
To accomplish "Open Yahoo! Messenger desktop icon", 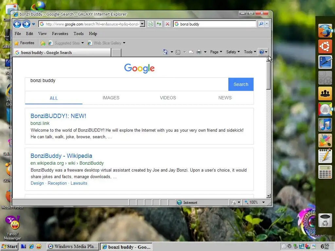I will [x=12, y=228].
